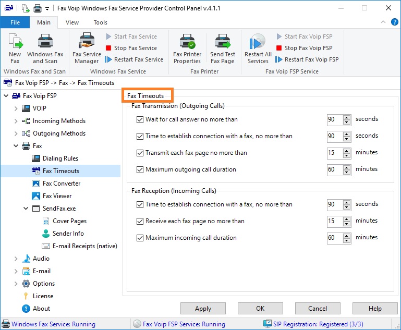Launch Windows Fax and Scan
Viewport: 401px width, 330px height.
click(x=45, y=48)
